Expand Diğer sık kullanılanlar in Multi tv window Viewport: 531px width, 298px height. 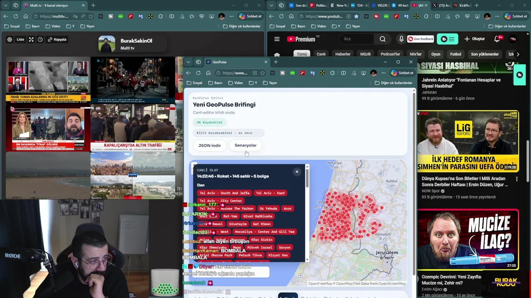coord(242,26)
